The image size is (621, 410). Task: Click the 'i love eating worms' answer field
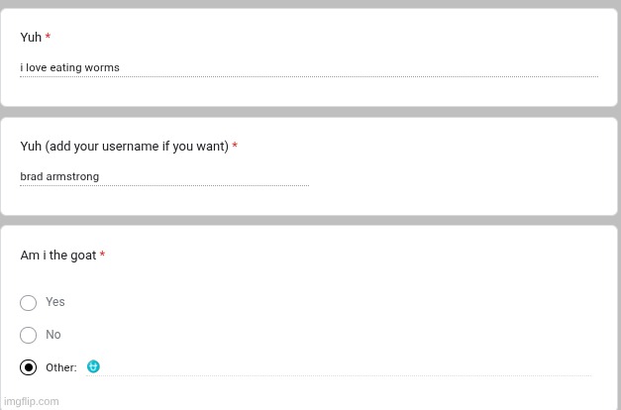coord(307,68)
